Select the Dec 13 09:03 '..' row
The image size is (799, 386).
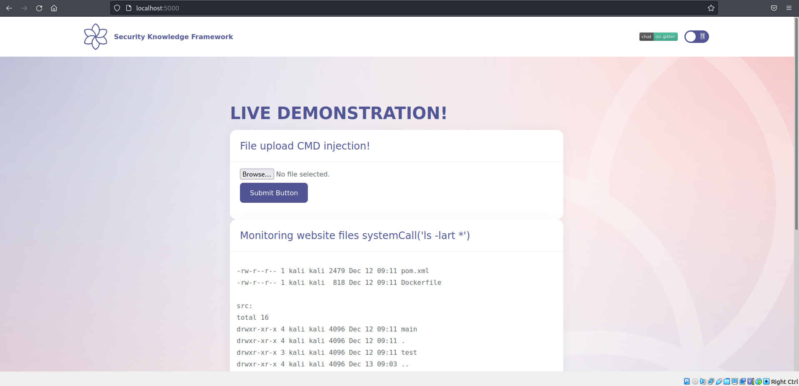[x=323, y=364]
